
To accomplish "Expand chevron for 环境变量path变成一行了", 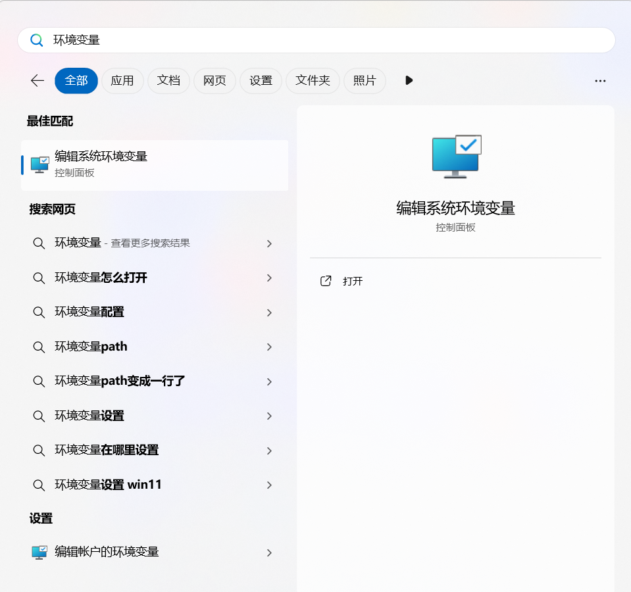I will (270, 382).
